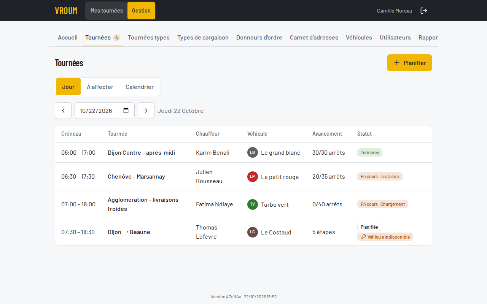
Task: Open the Véhicules tab
Action: tap(359, 38)
